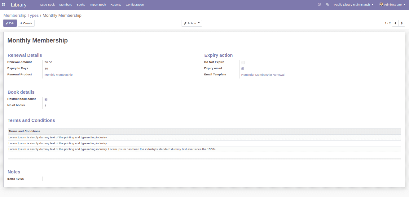
Task: Click the record pager 1 / 2
Action: (388, 23)
